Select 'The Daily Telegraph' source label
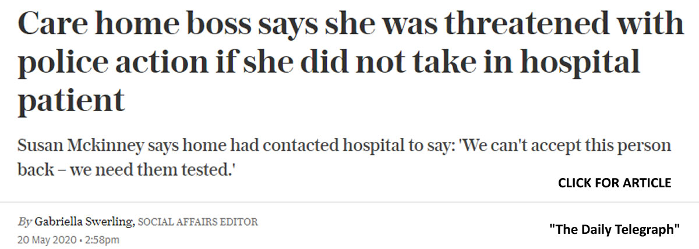699x249 pixels. pos(615,229)
